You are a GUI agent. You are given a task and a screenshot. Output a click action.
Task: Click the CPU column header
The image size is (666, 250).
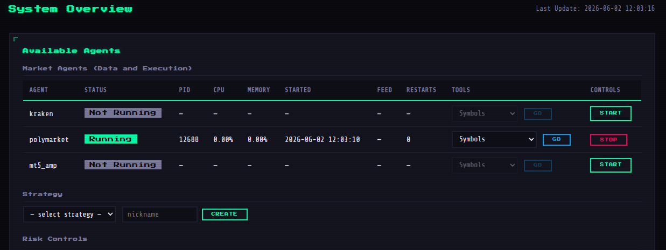click(x=219, y=90)
